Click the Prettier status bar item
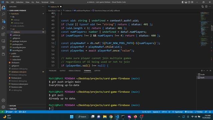This screenshot has width=213, height=120. [x=199, y=112]
